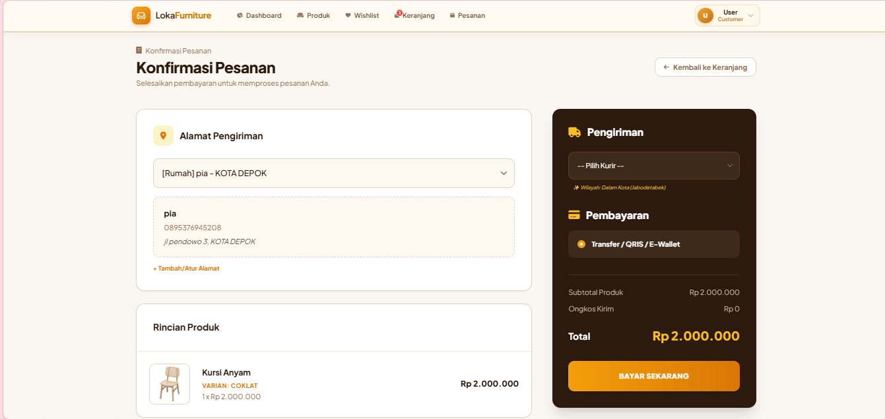Click the Ongkos Kirim Rp 0 value
Image resolution: width=885 pixels, height=419 pixels.
tap(732, 309)
